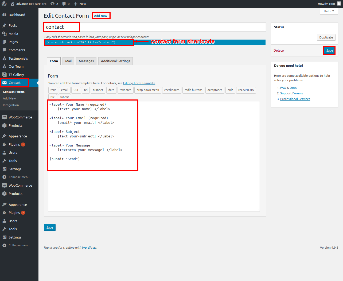Open the Media library icon
The image size is (343, 281).
(x=4, y=34)
